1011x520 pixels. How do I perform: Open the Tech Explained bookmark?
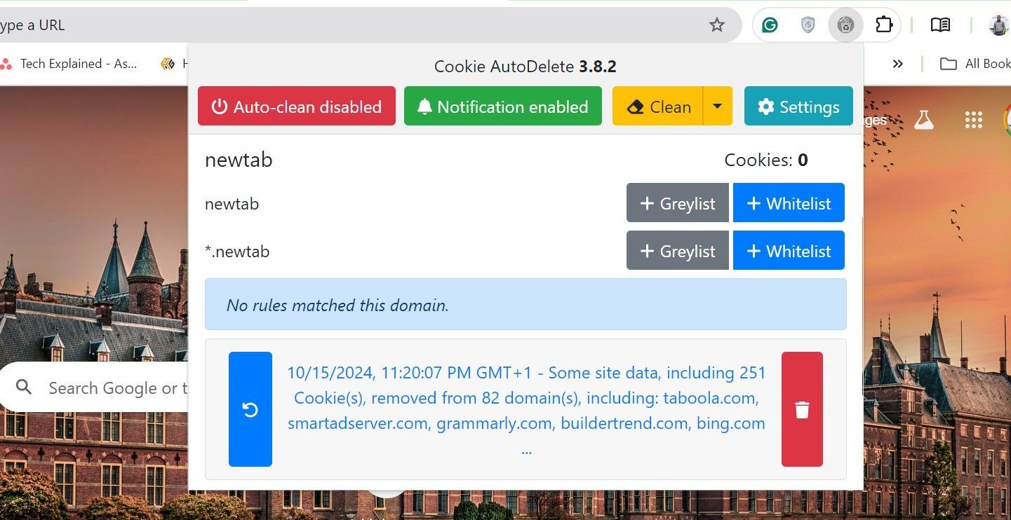point(69,64)
